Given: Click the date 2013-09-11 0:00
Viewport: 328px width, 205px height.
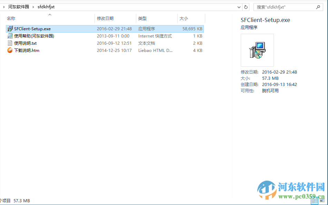Looking at the screenshot, I should [113, 36].
